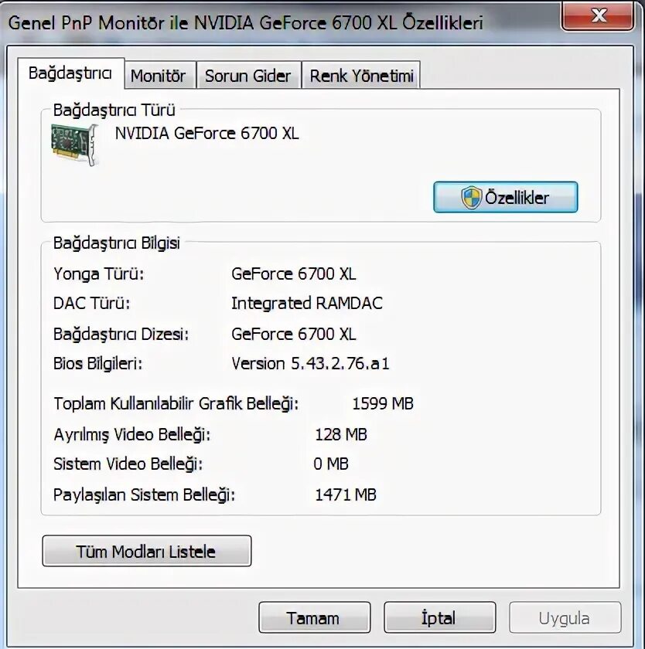The image size is (645, 649).
Task: Open the Bağdaştırıcı tab
Action: pos(71,73)
